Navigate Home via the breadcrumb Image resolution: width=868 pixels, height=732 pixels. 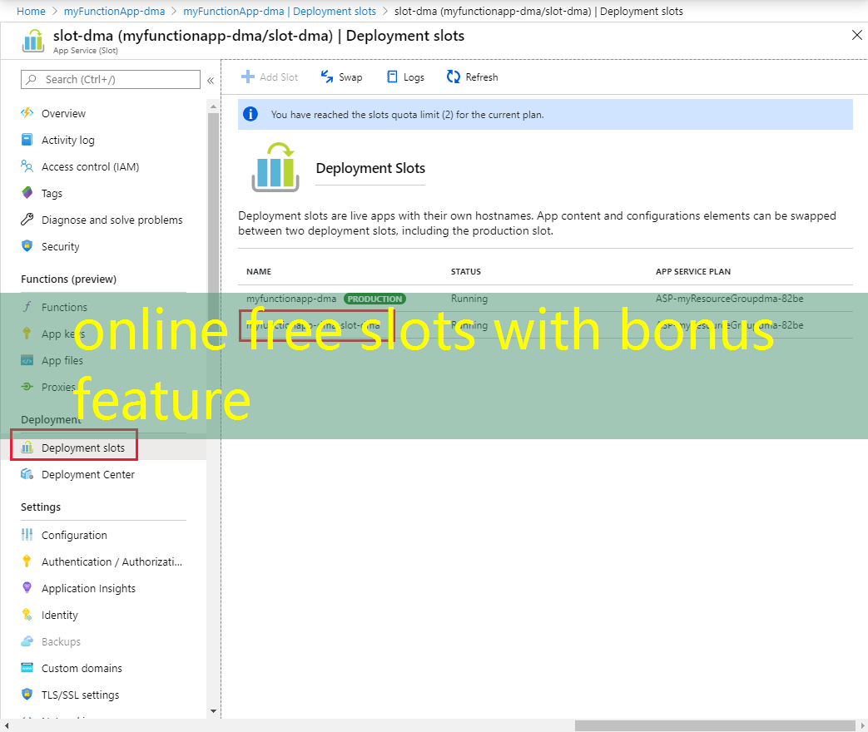(x=31, y=11)
